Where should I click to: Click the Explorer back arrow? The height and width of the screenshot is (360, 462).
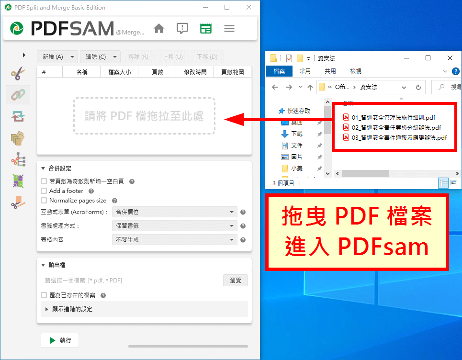pos(275,87)
